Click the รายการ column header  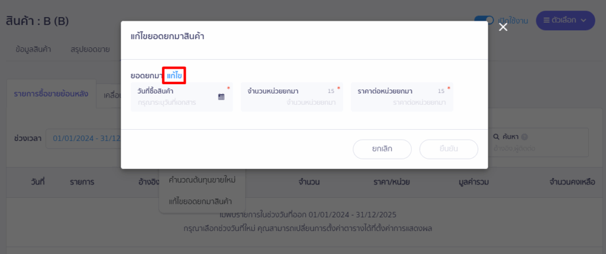(82, 182)
